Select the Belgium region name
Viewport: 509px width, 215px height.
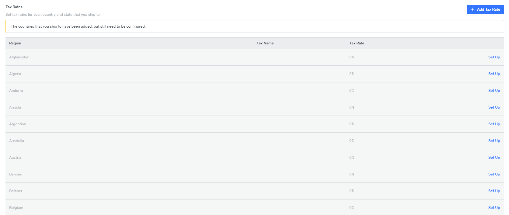coord(16,208)
